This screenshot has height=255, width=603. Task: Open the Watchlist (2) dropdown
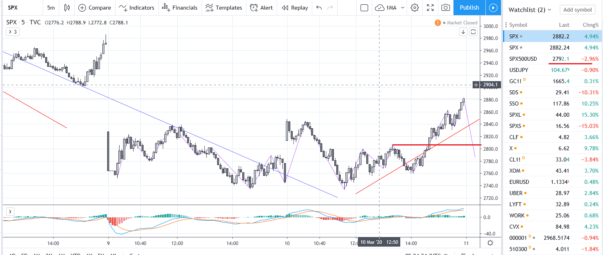[529, 10]
